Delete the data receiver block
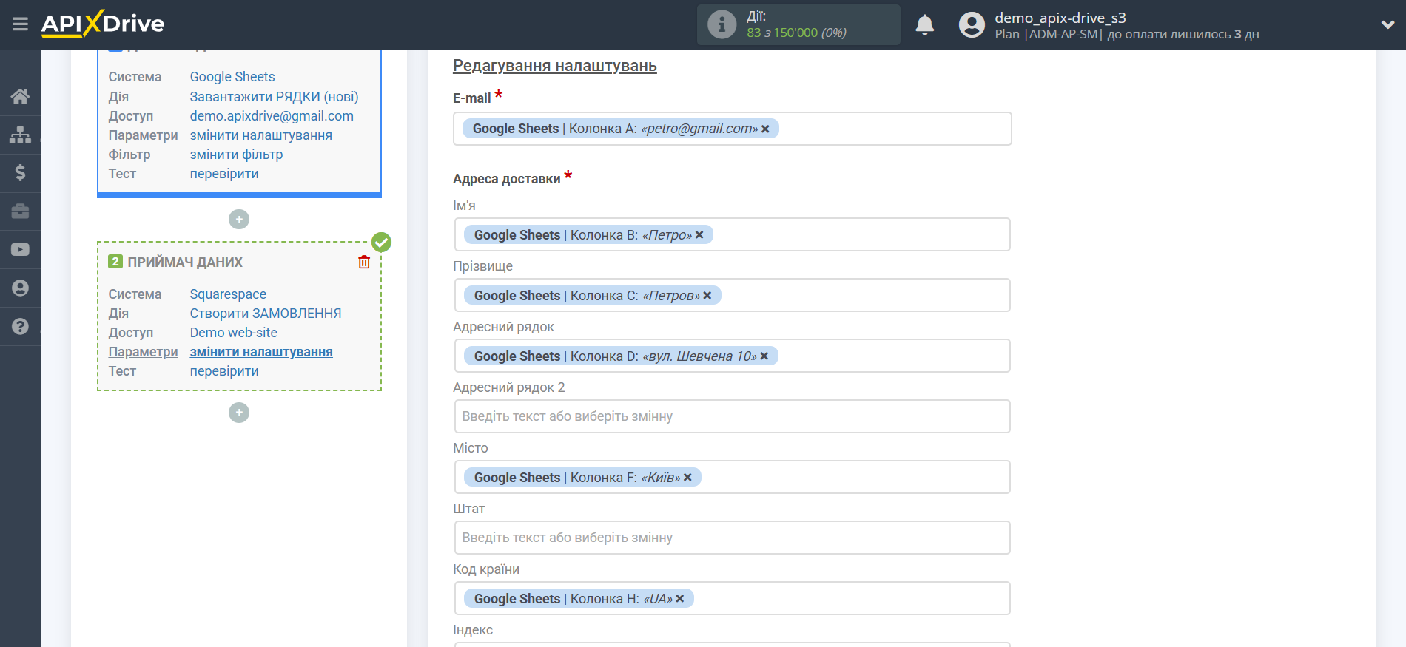The width and height of the screenshot is (1406, 647). pos(364,262)
